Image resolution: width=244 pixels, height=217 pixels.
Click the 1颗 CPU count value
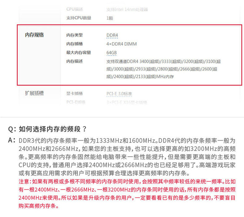110,18
